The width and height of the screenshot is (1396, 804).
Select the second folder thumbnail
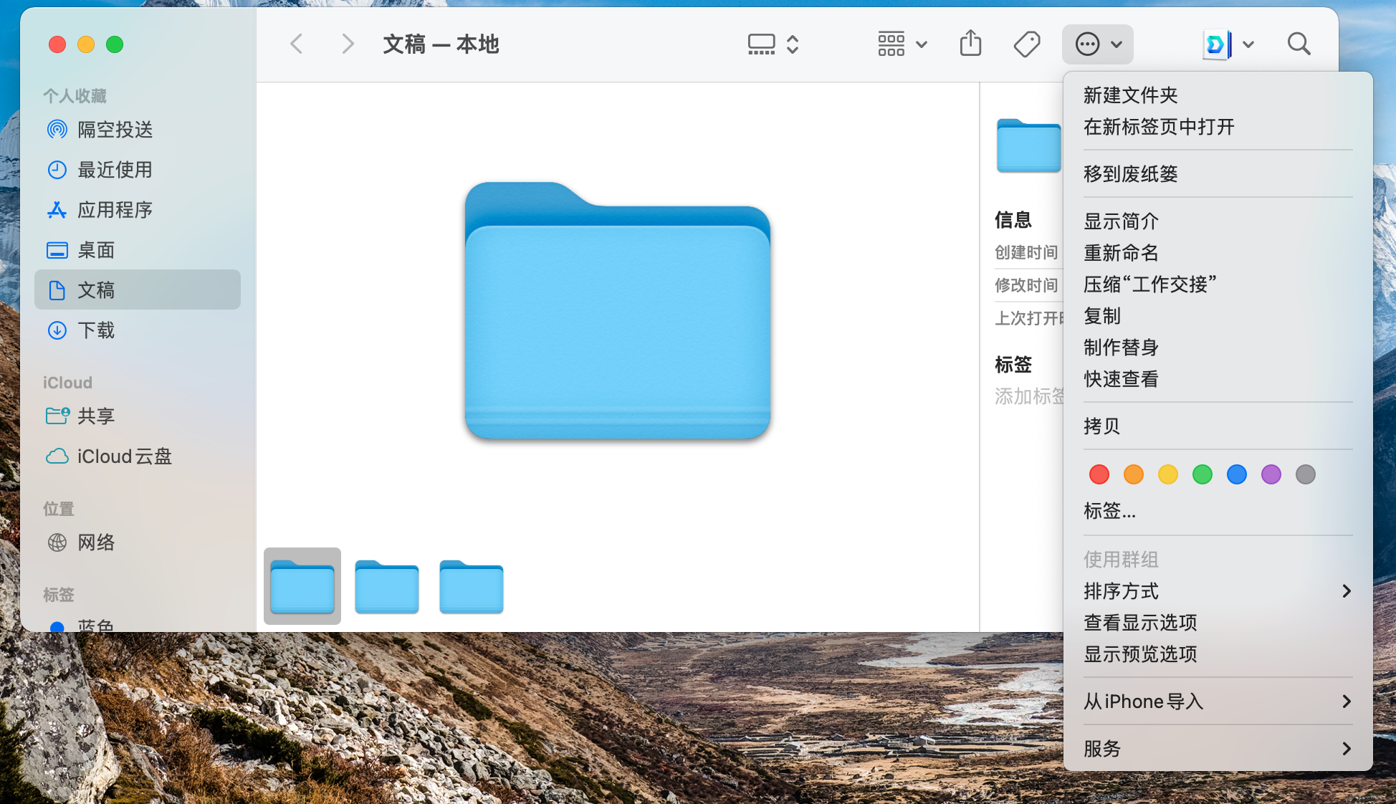387,587
